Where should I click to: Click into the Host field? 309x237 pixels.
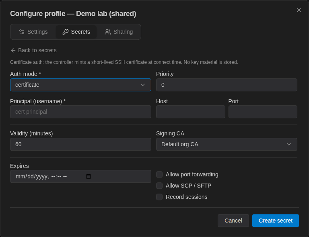click(191, 112)
